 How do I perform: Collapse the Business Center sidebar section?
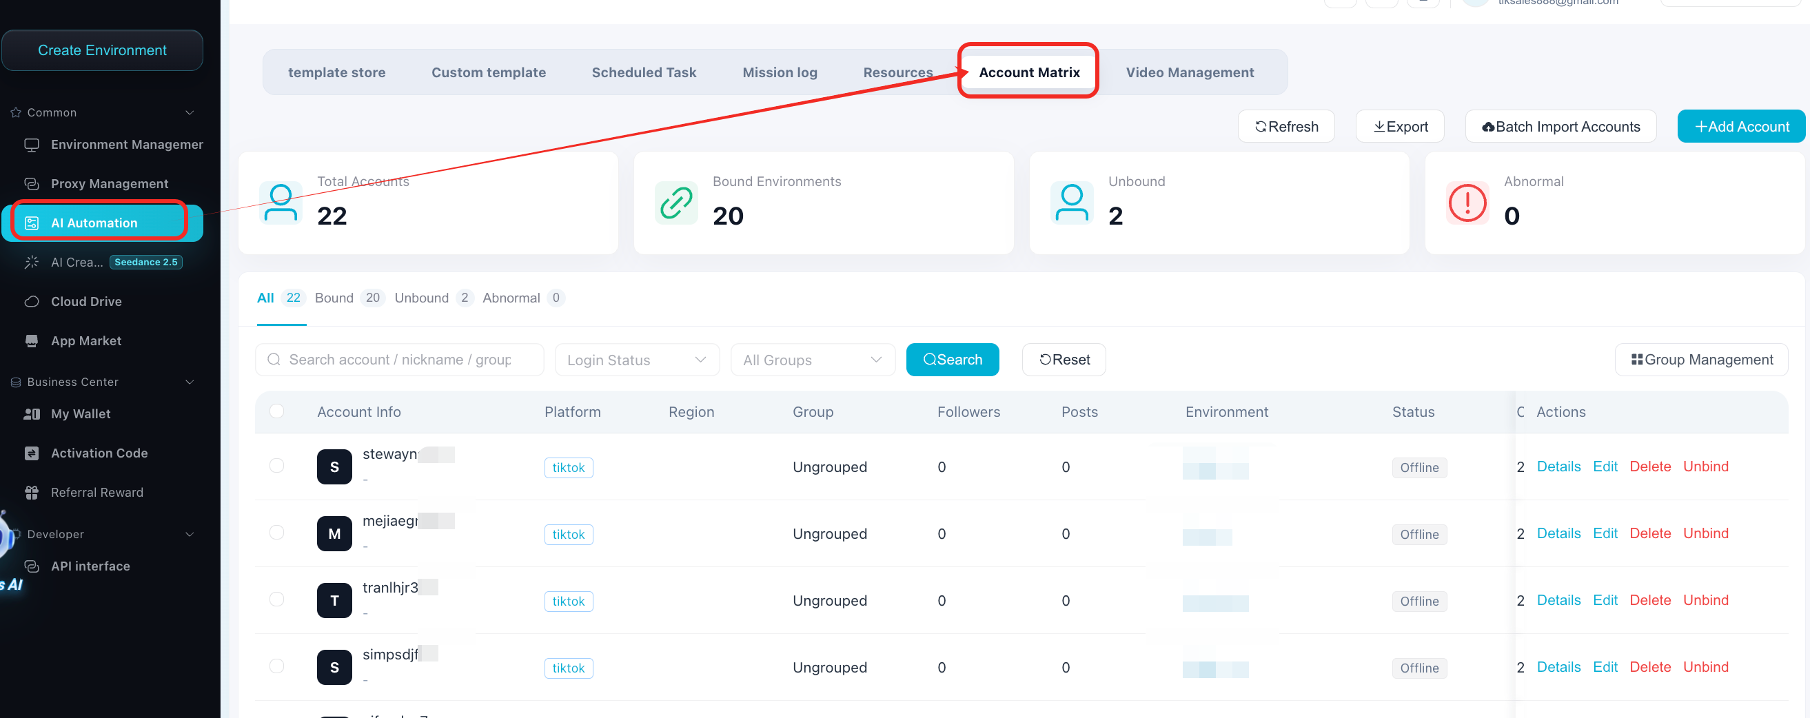(x=190, y=383)
